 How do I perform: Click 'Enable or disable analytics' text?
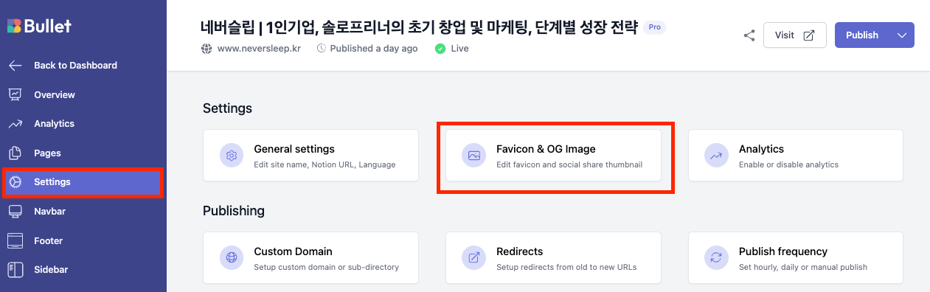click(788, 164)
